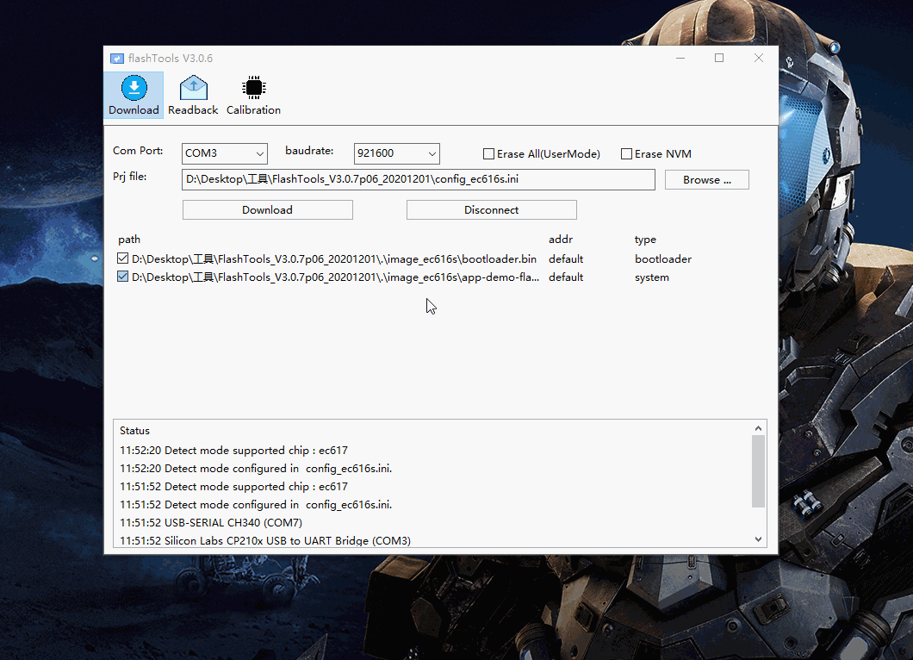Enable Erase All(UserMode) checkbox
Screen dimensions: 913x660
[488, 153]
